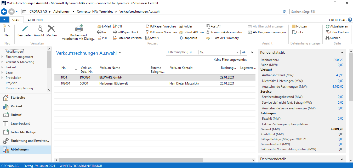This screenshot has width=353, height=168.
Task: Expand Lager tree node
Action: (x=3, y=72)
